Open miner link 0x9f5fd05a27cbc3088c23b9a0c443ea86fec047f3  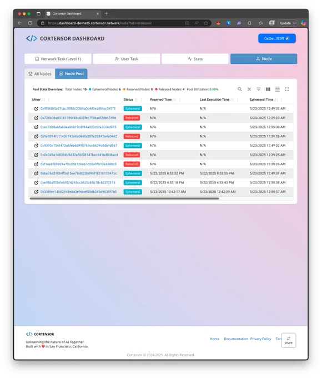point(78,109)
